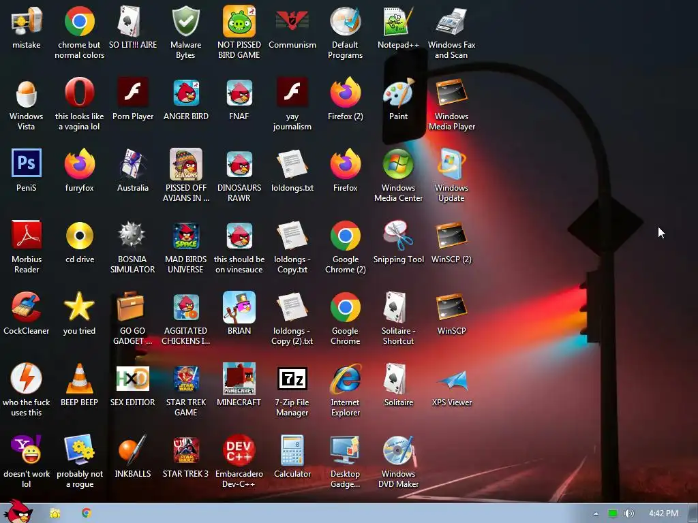
Task: Open Solitaire - Shortcut icon
Action: pos(395,307)
